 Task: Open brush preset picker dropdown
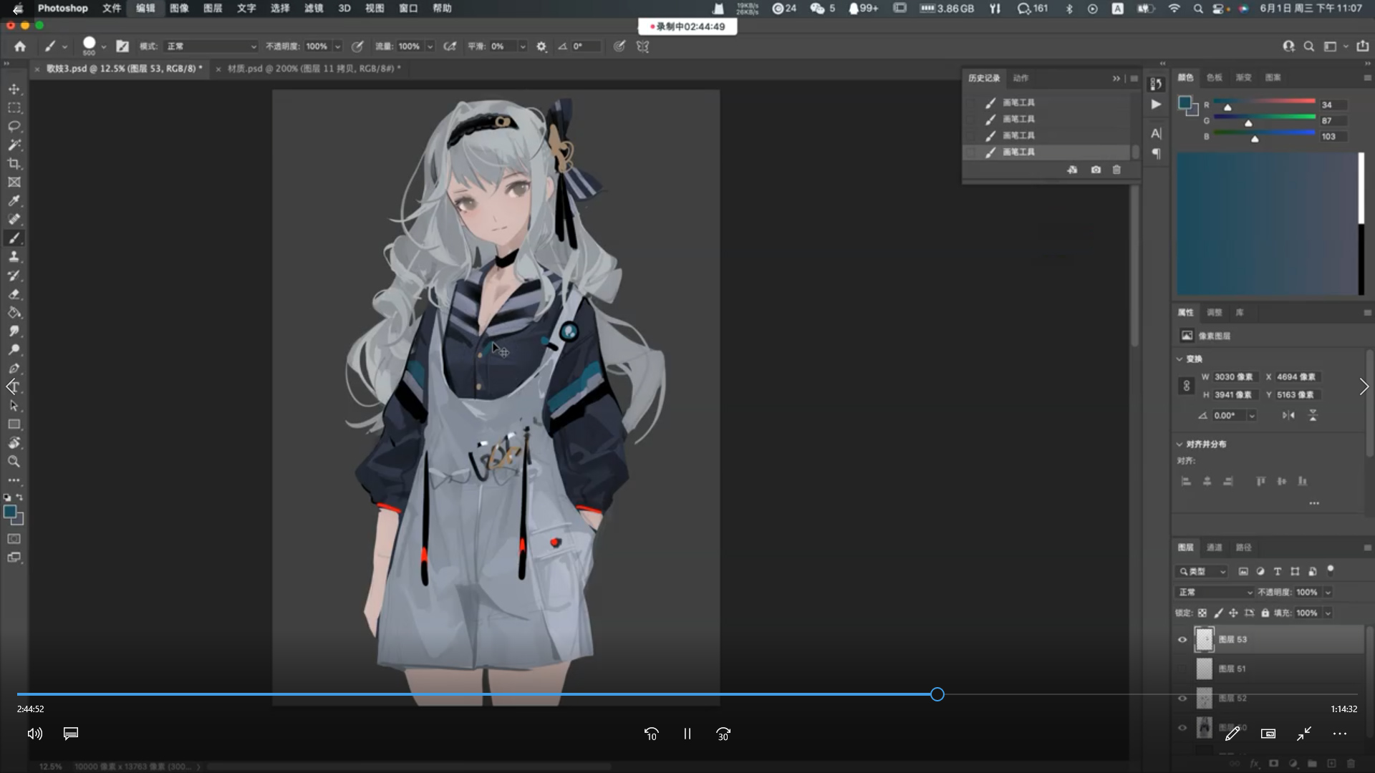click(103, 47)
